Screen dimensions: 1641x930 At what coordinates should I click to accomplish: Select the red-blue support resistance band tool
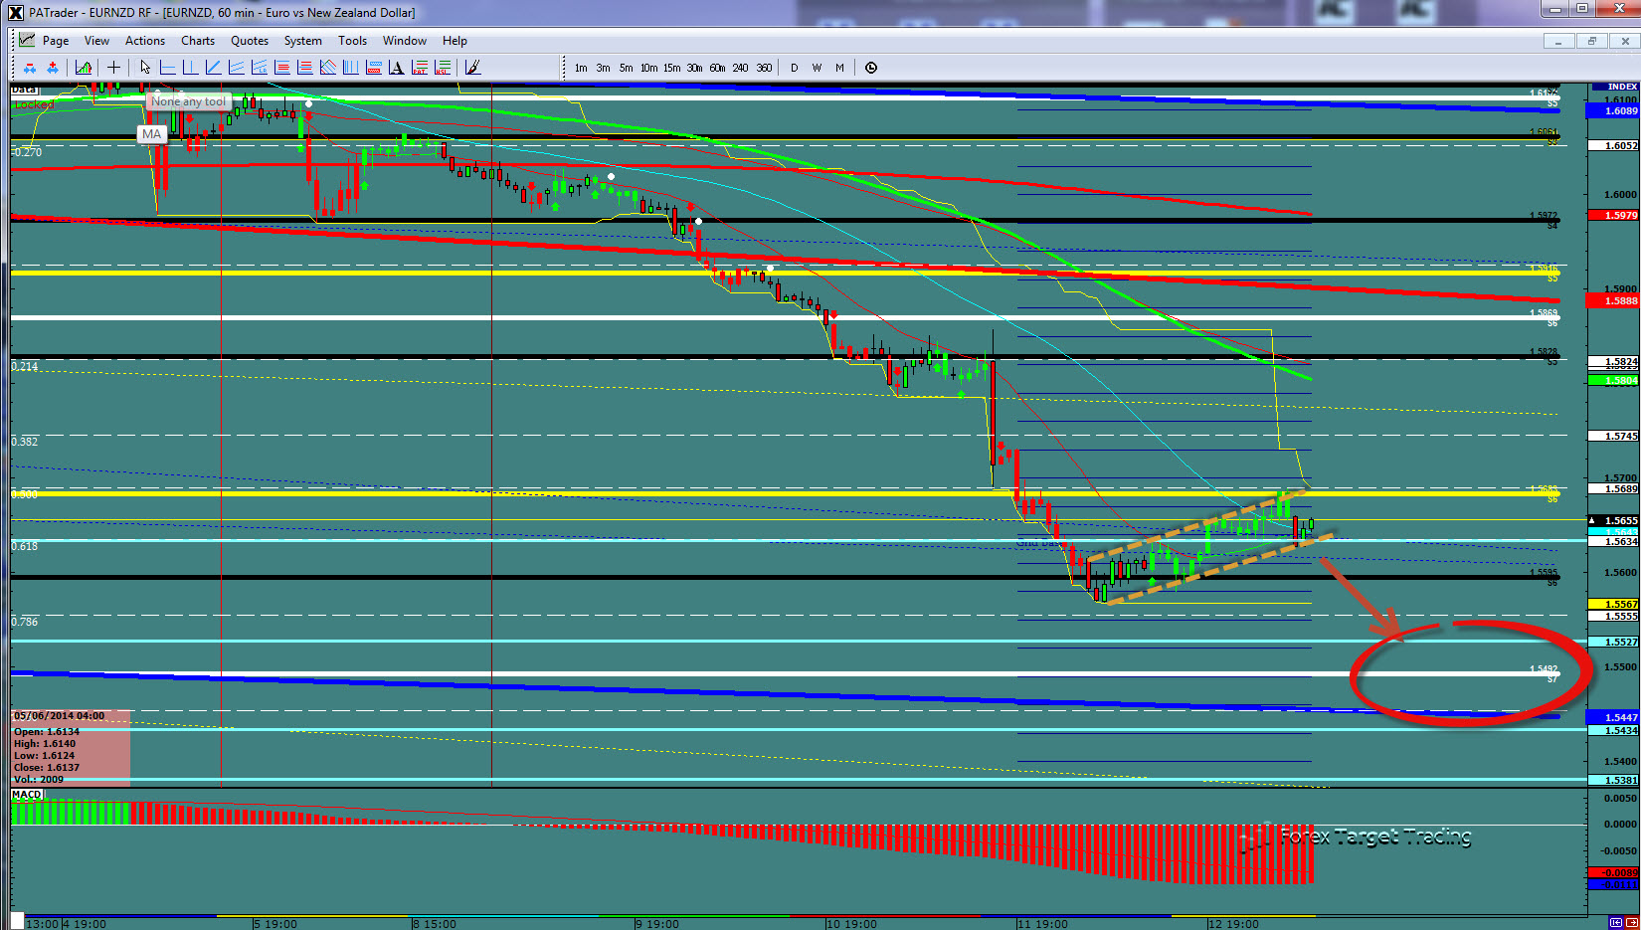coord(373,68)
